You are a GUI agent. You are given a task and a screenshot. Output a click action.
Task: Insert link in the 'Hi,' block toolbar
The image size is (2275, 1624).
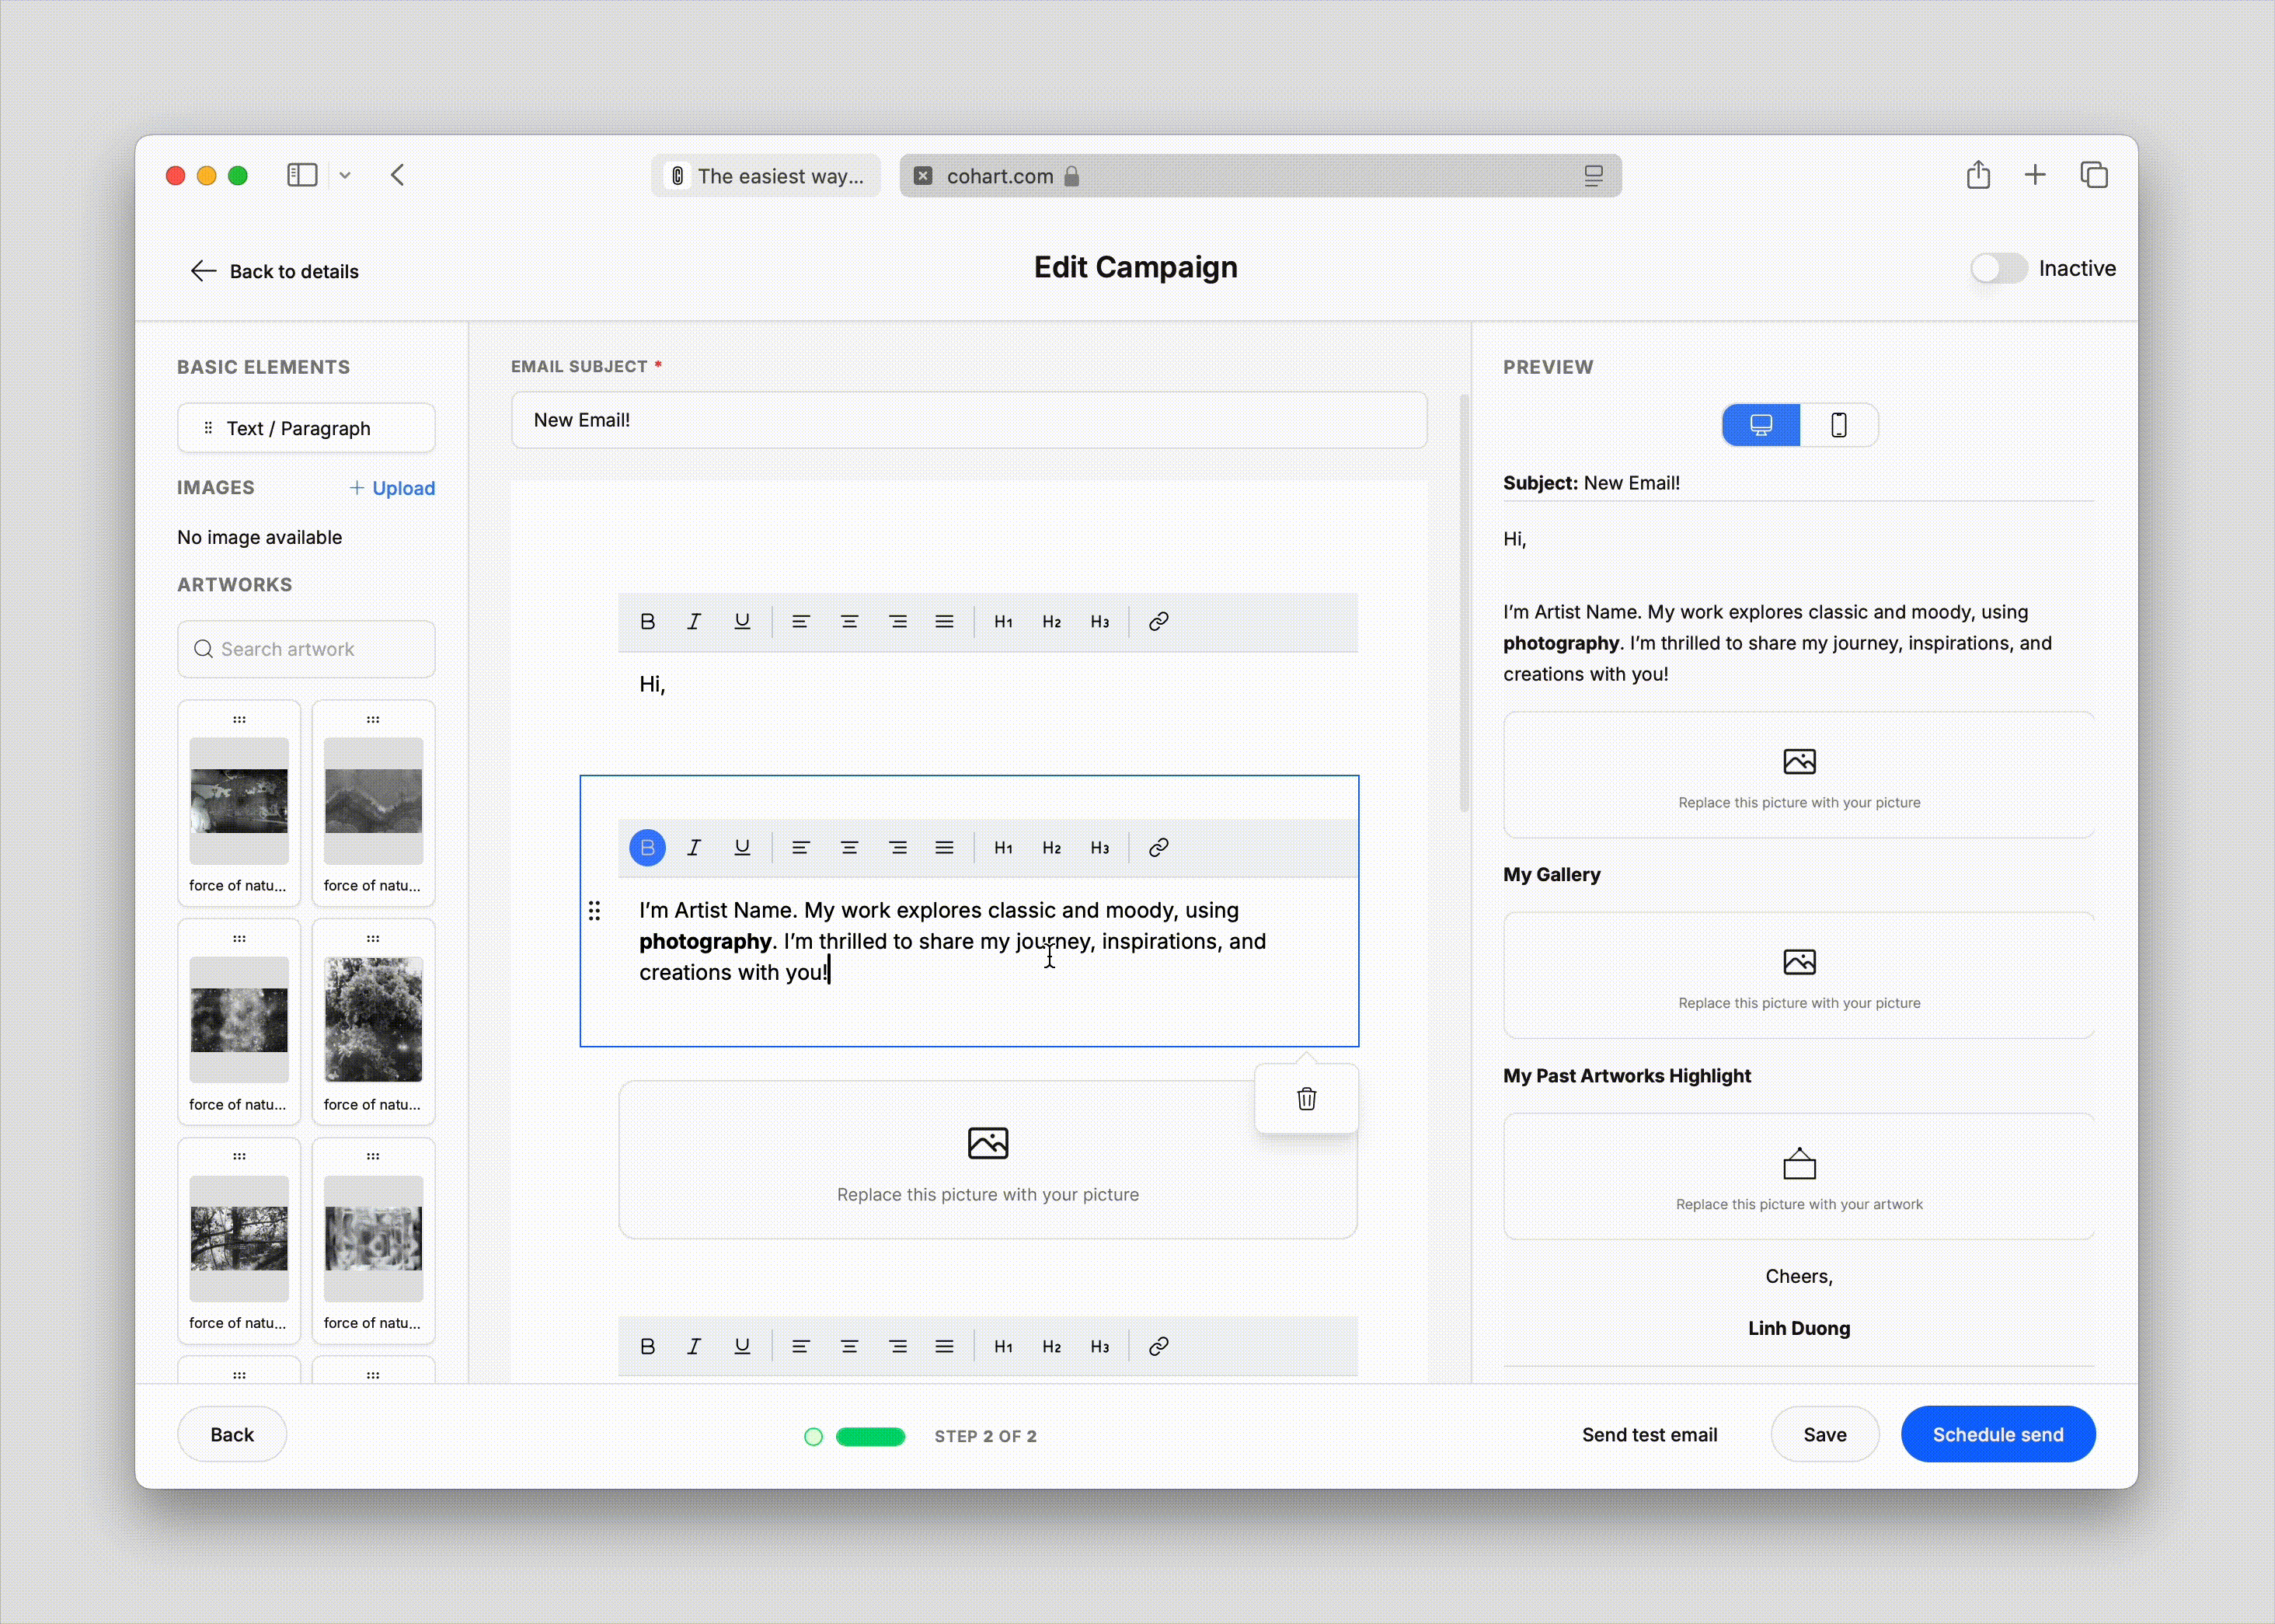point(1158,622)
